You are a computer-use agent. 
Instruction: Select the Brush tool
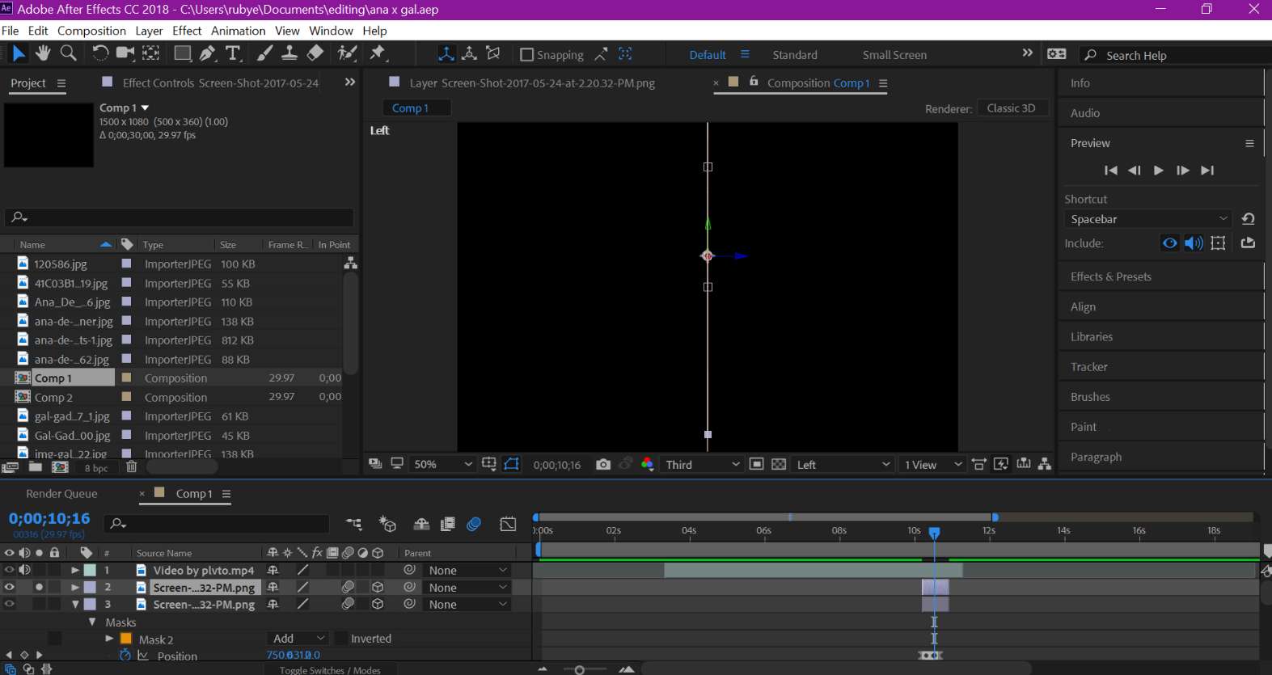coord(265,53)
